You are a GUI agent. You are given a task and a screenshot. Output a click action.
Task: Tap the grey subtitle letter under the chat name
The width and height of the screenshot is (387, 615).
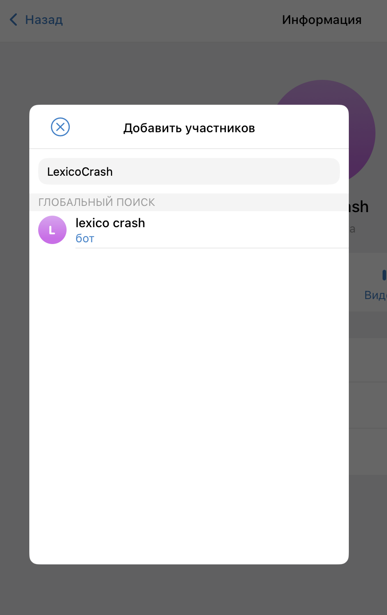[352, 229]
